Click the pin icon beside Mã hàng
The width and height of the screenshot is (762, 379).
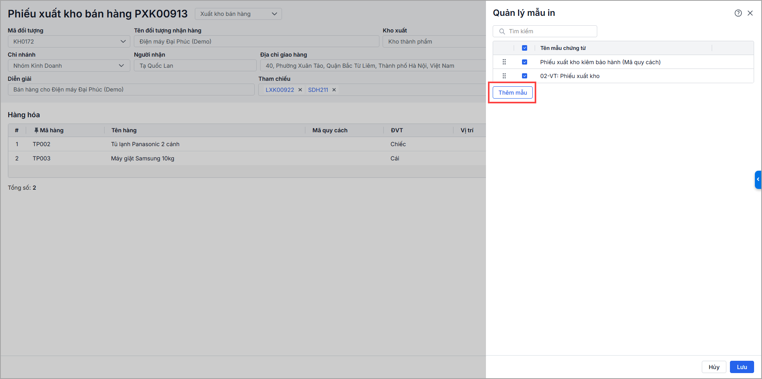coord(36,130)
